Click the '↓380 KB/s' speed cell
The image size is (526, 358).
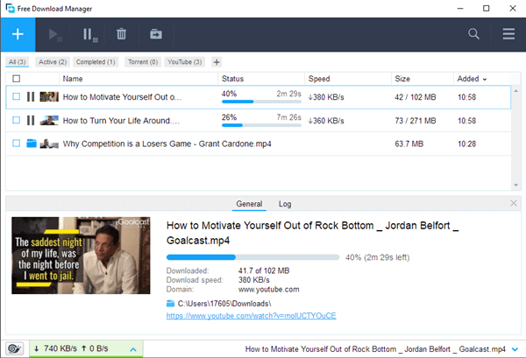[326, 97]
